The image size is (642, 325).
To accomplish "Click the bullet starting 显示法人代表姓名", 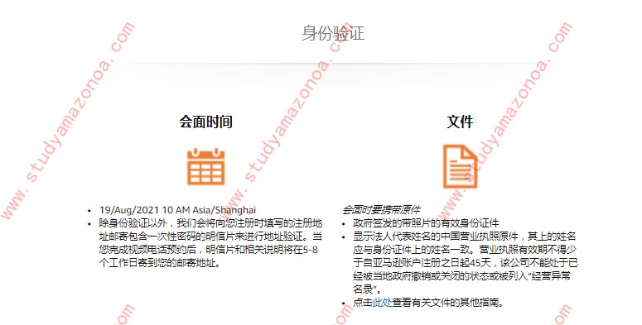I will coord(466,262).
